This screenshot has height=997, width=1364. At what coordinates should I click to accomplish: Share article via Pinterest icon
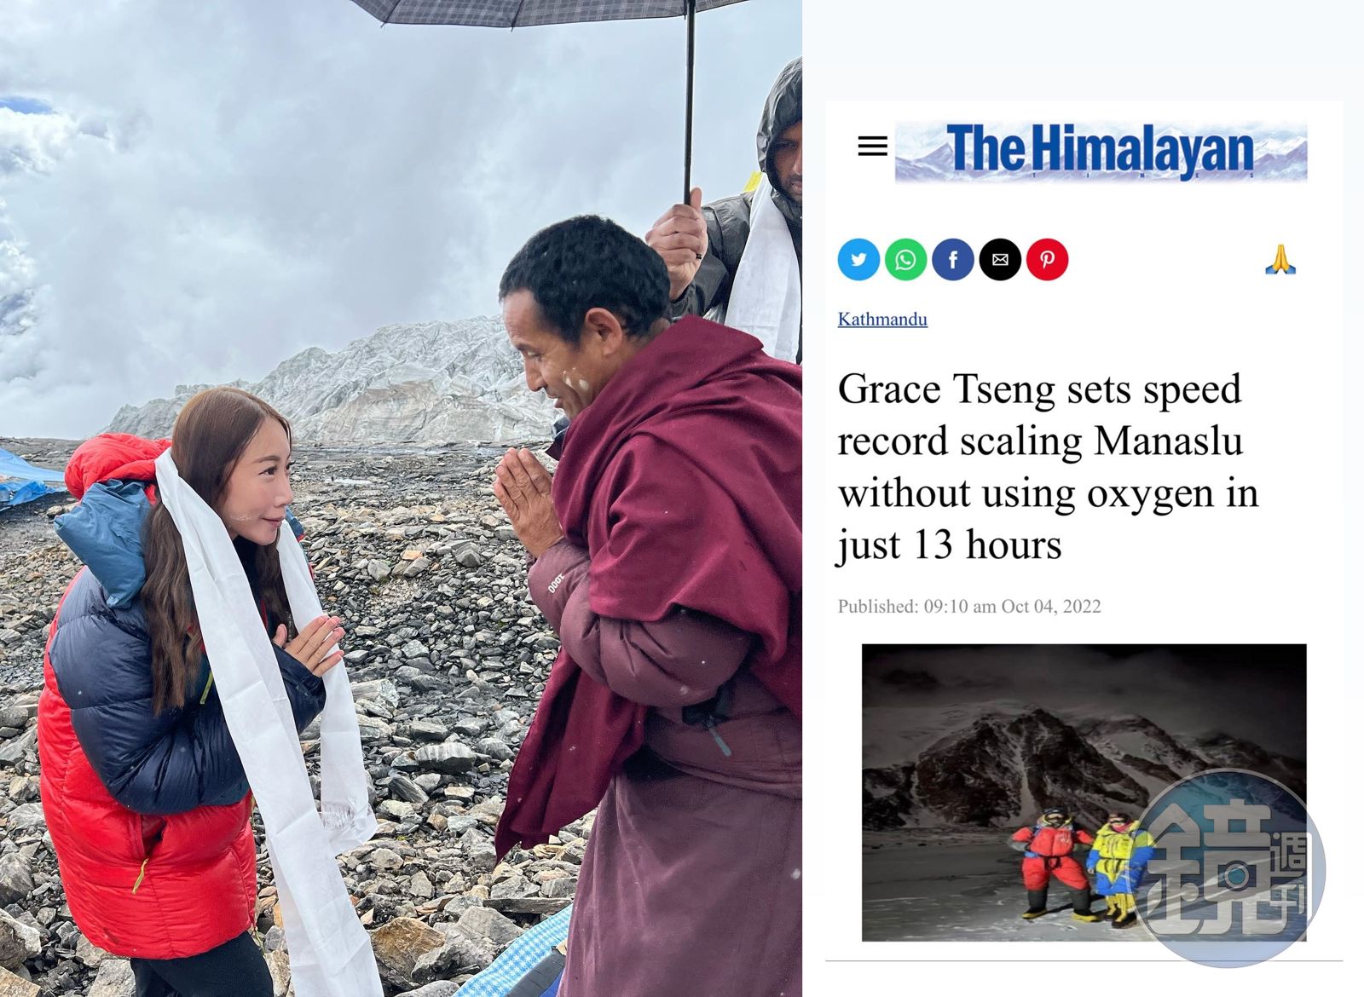1047,260
